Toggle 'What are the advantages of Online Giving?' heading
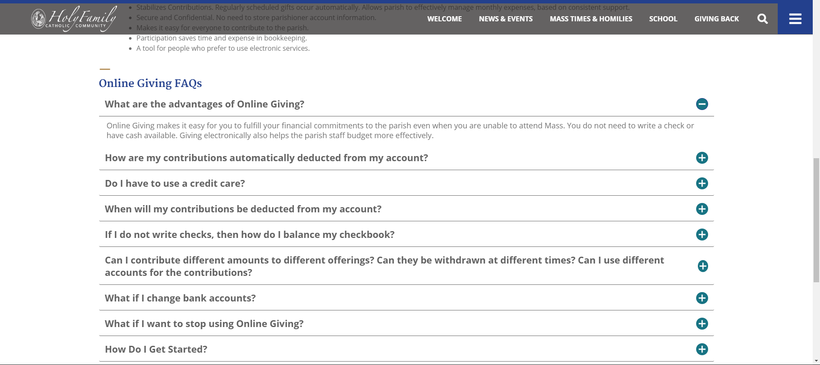This screenshot has height=365, width=820. pos(205,104)
